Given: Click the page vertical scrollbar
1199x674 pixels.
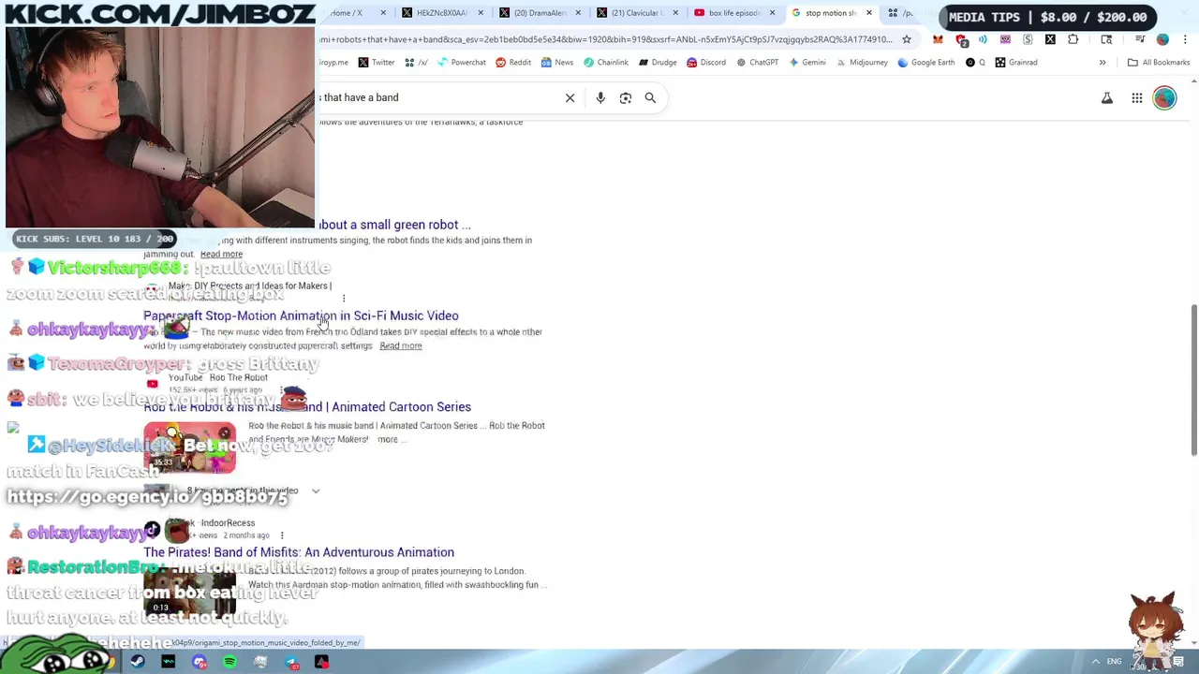Looking at the screenshot, I should click(x=1193, y=379).
